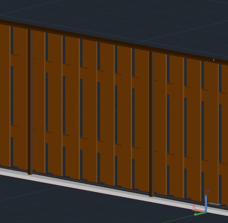Screen dimensions: 228x223
Task: Select the dashed-outline selected fence picket
Action: coord(214,133)
